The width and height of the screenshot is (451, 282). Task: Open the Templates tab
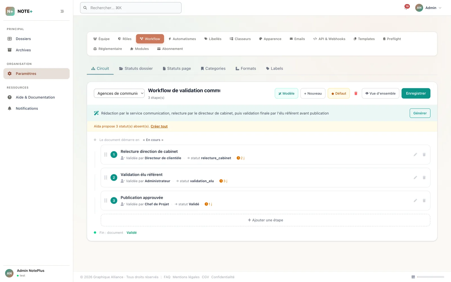(x=364, y=39)
